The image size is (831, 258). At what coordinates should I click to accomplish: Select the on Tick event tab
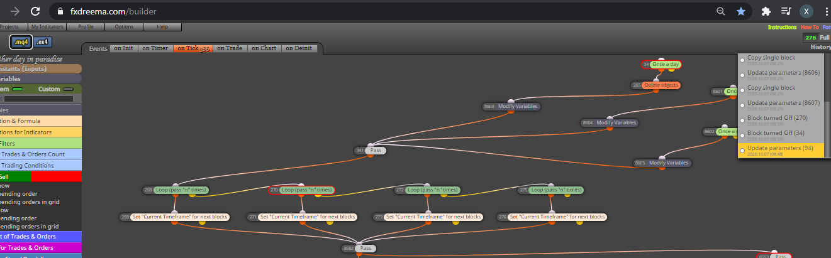[x=192, y=48]
